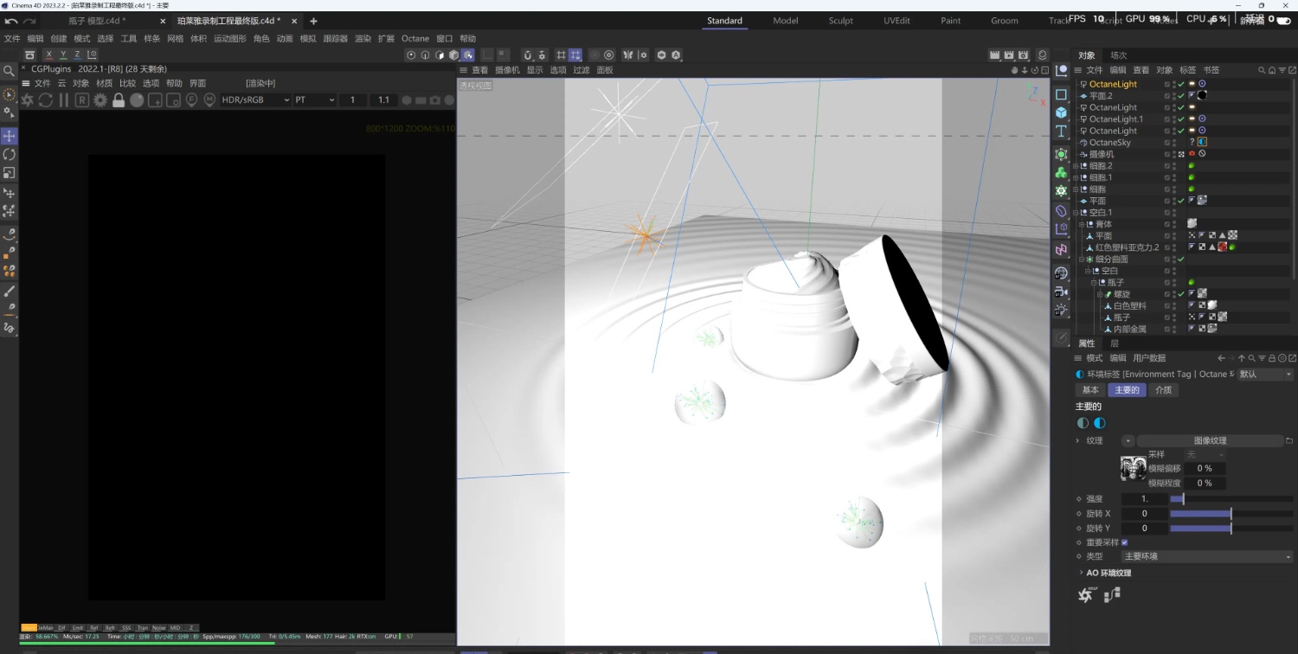Select the Move tool in left toolbar
Image resolution: width=1298 pixels, height=654 pixels.
click(x=10, y=136)
